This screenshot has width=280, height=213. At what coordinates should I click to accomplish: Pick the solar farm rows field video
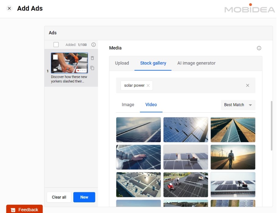click(x=233, y=130)
